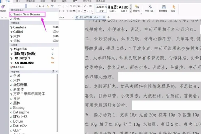201x134 pixels.
Task: Apply the 标题 1 style
Action: (x=113, y=9)
